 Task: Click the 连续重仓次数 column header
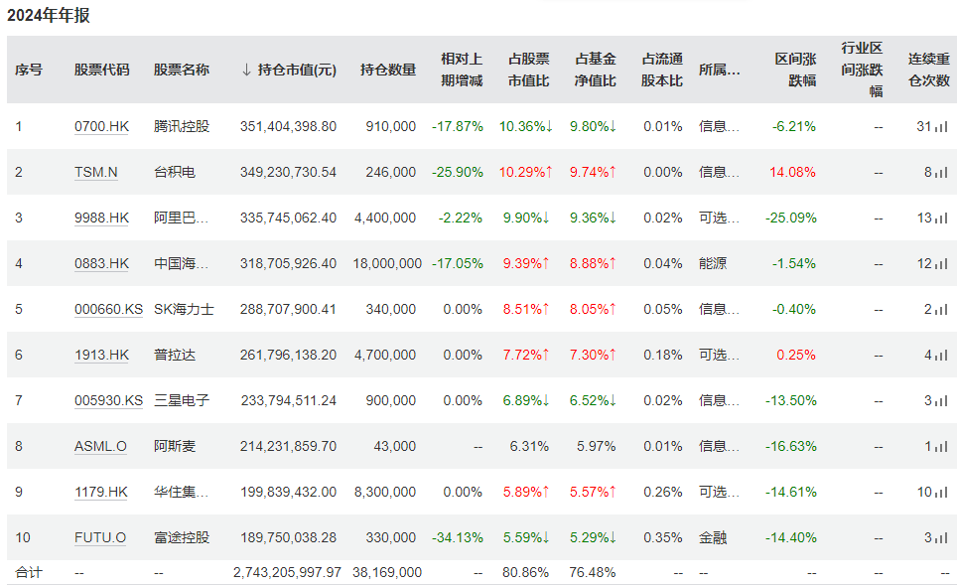tap(929, 70)
